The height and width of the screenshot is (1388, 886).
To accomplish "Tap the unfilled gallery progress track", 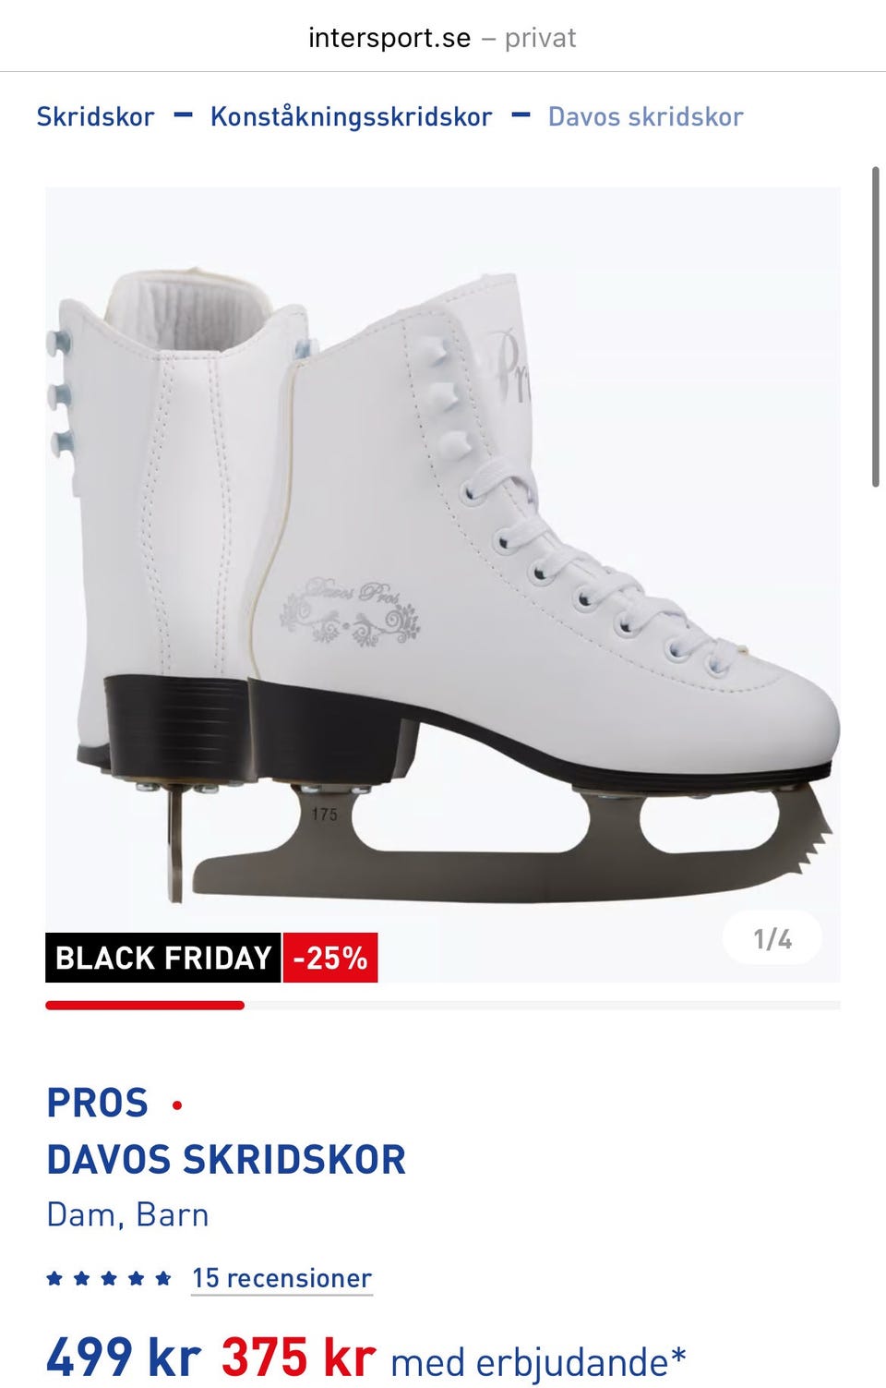I will (x=543, y=1006).
